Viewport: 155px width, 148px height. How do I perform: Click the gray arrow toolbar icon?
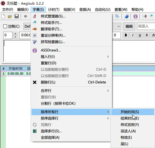click(26, 16)
